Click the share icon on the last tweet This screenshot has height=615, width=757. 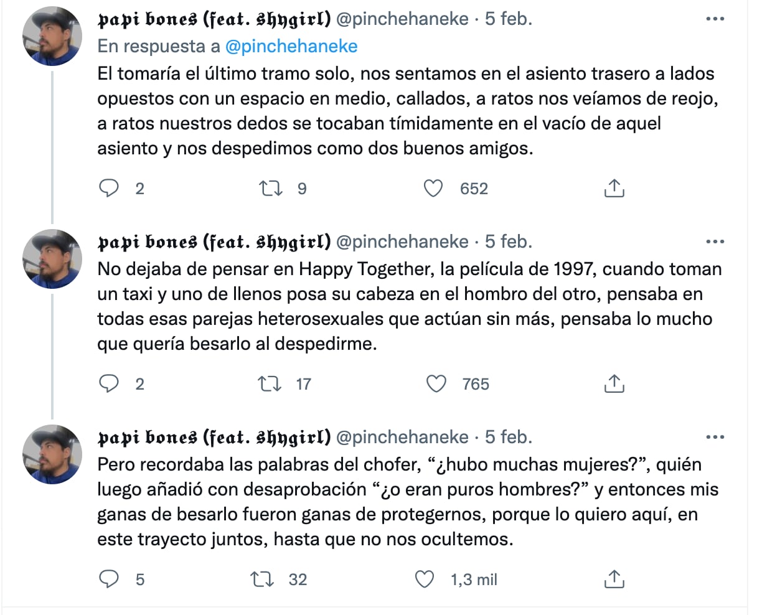[614, 579]
